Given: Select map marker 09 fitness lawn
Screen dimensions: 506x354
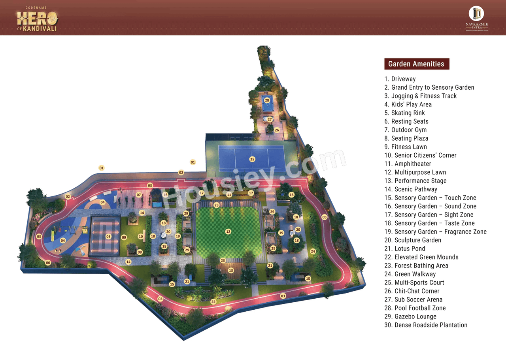Looking at the screenshot, I should 124,237.
